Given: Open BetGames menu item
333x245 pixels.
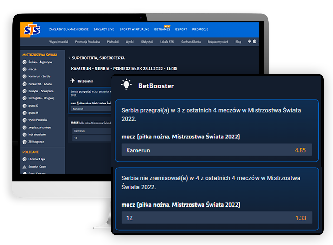Looking at the screenshot, I should point(162,30).
